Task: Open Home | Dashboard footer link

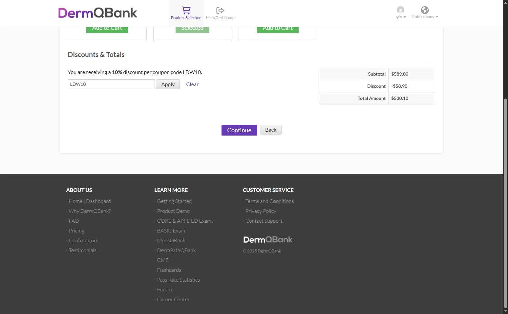Action: pyautogui.click(x=90, y=201)
